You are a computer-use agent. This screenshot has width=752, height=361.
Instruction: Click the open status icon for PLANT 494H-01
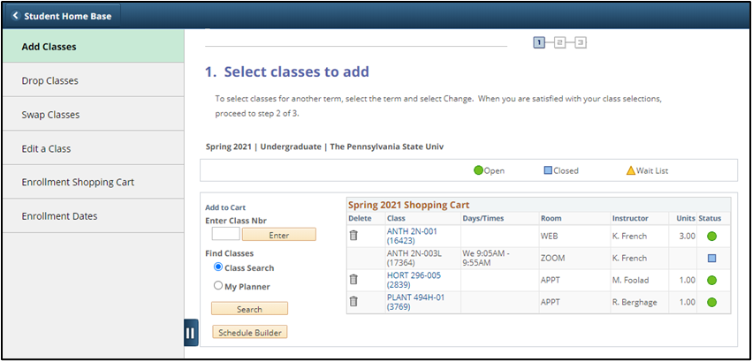click(711, 302)
